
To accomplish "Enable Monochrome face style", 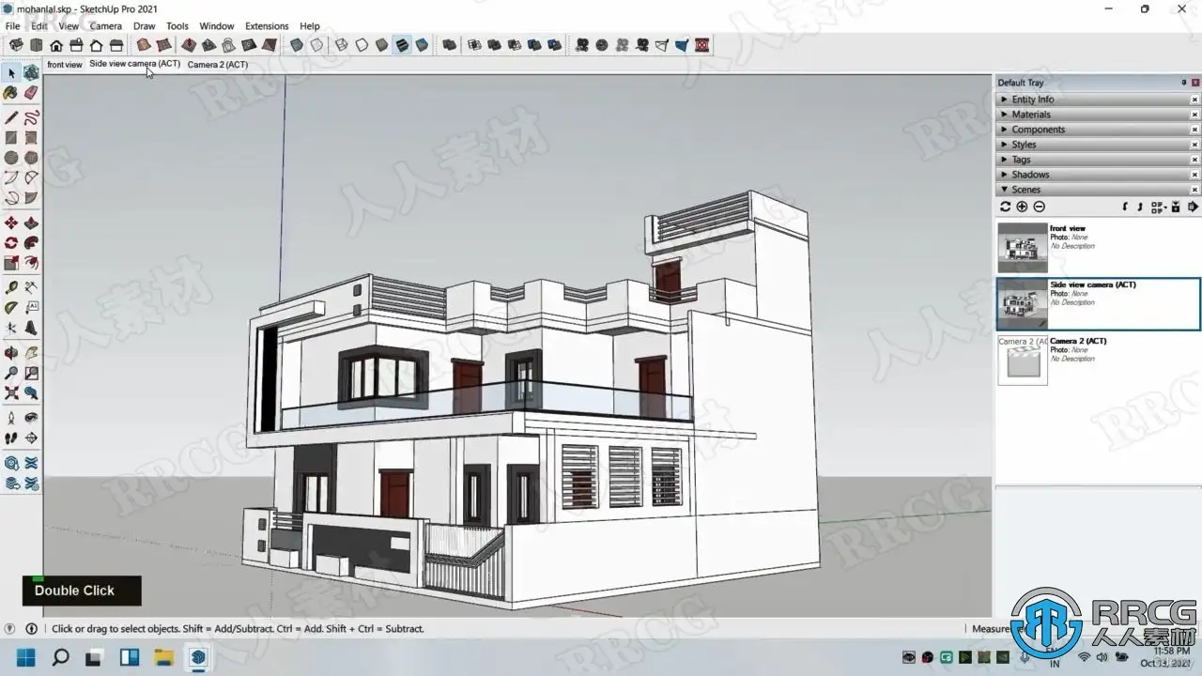I will pyautogui.click(x=423, y=45).
